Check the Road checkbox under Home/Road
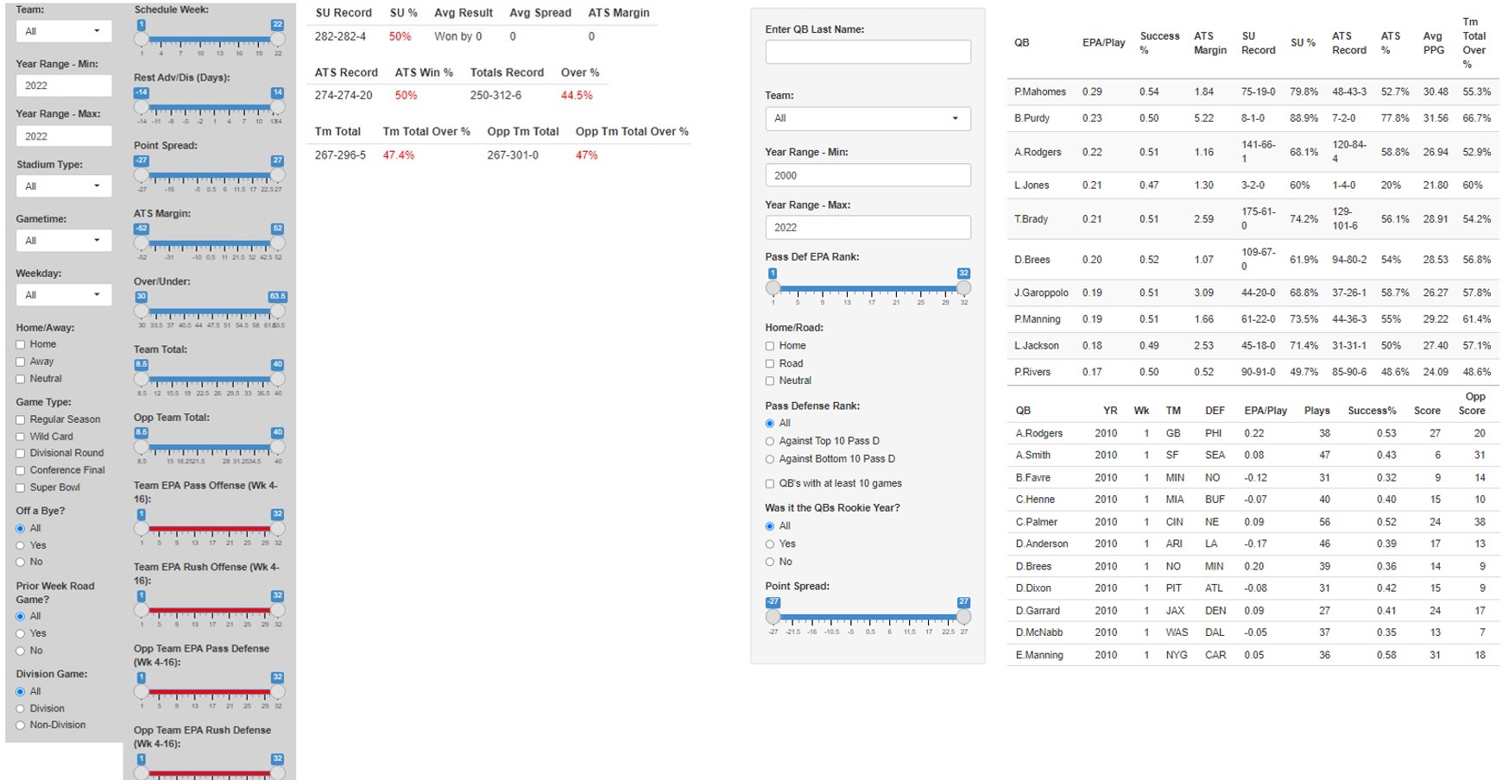 (x=769, y=363)
